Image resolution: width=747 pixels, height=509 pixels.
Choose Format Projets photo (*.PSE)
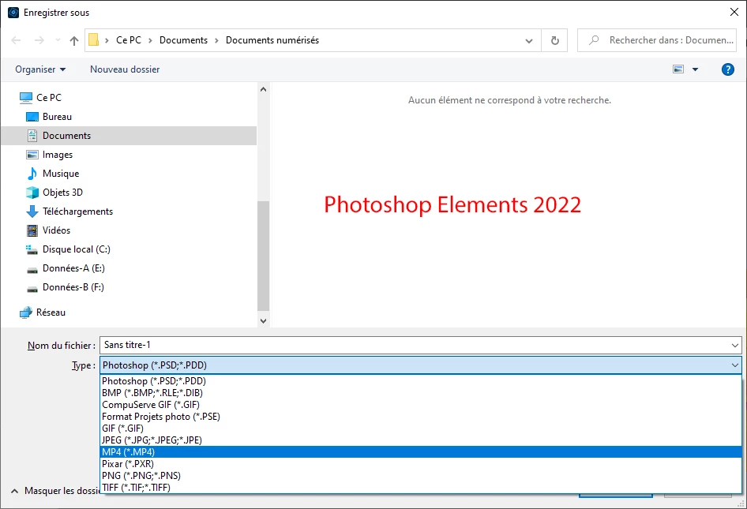421,417
